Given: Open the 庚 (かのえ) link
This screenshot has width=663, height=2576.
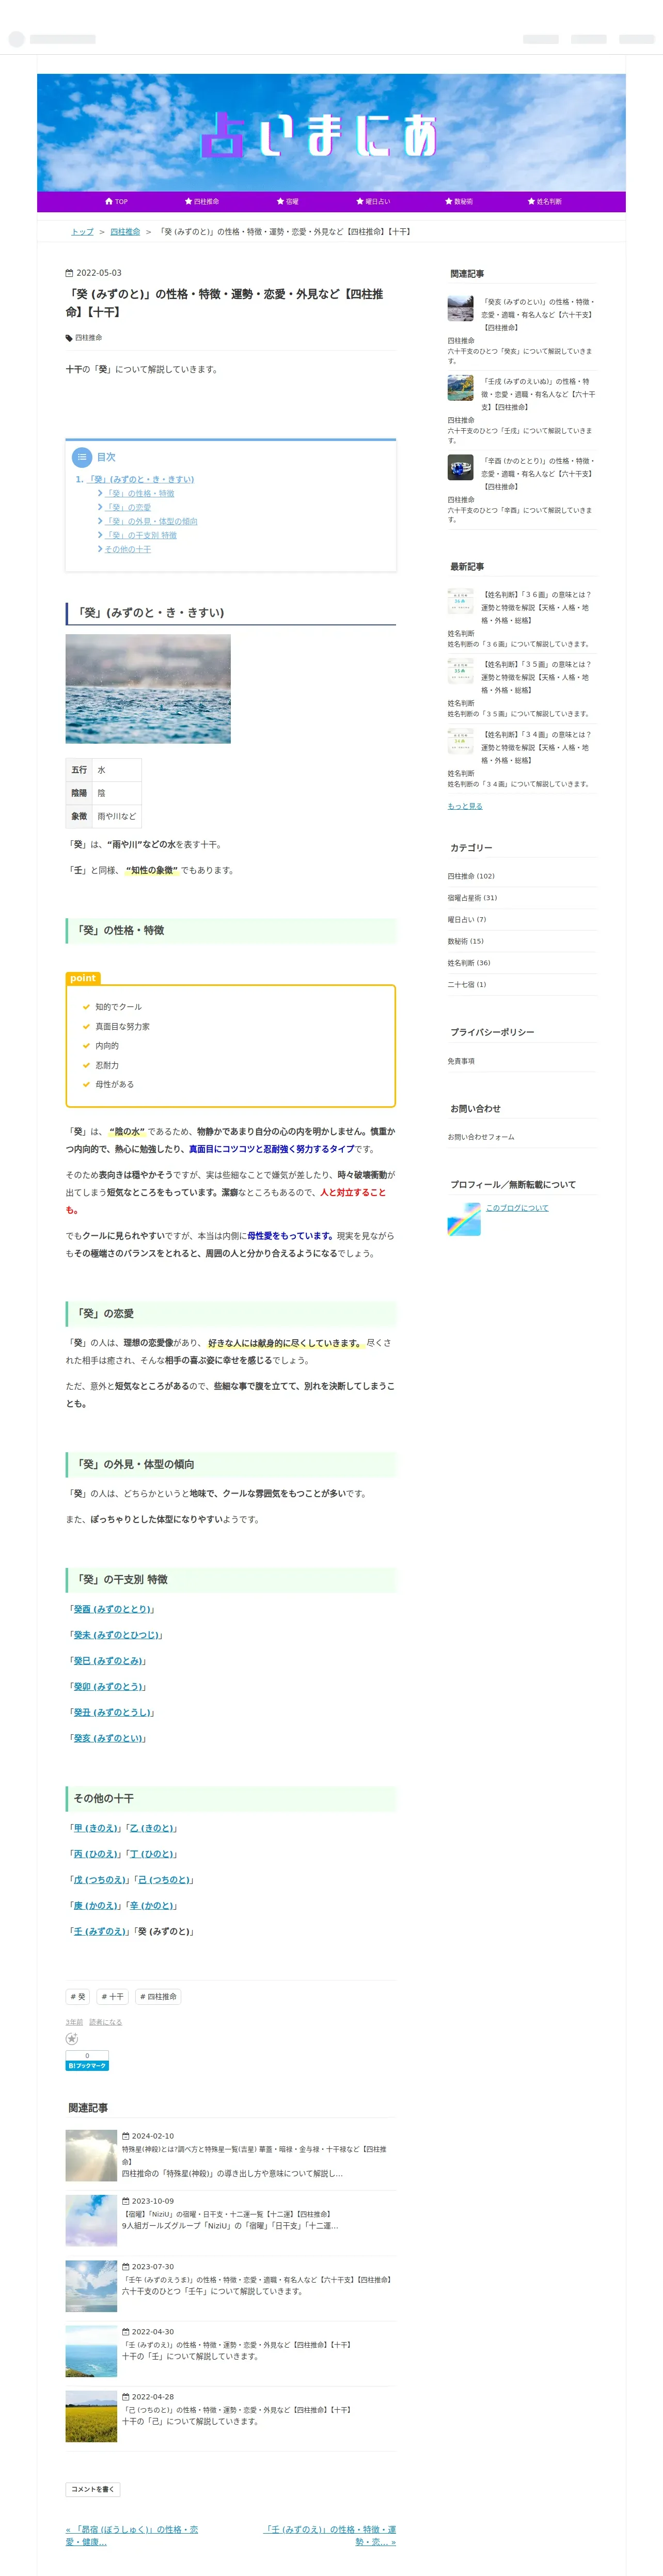Looking at the screenshot, I should click(x=95, y=1907).
